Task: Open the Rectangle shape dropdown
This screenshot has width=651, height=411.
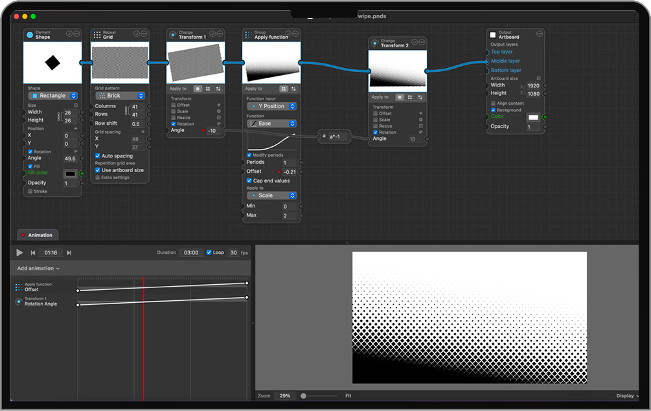Action: 52,96
